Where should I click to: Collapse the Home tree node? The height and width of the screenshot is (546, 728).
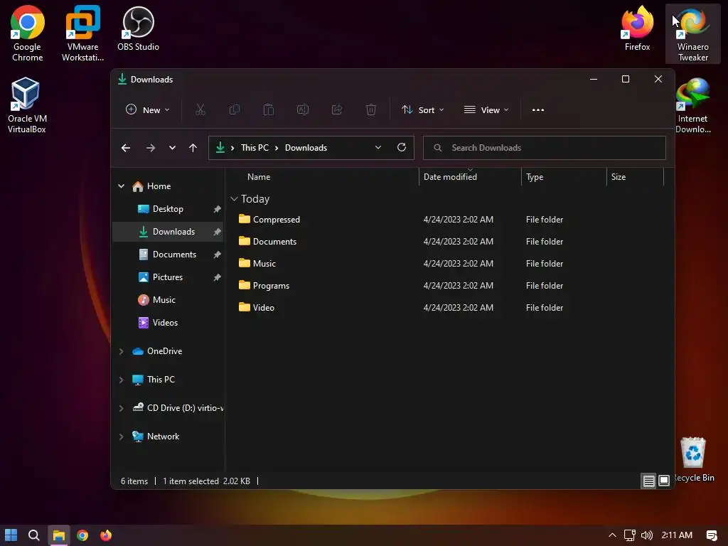121,186
